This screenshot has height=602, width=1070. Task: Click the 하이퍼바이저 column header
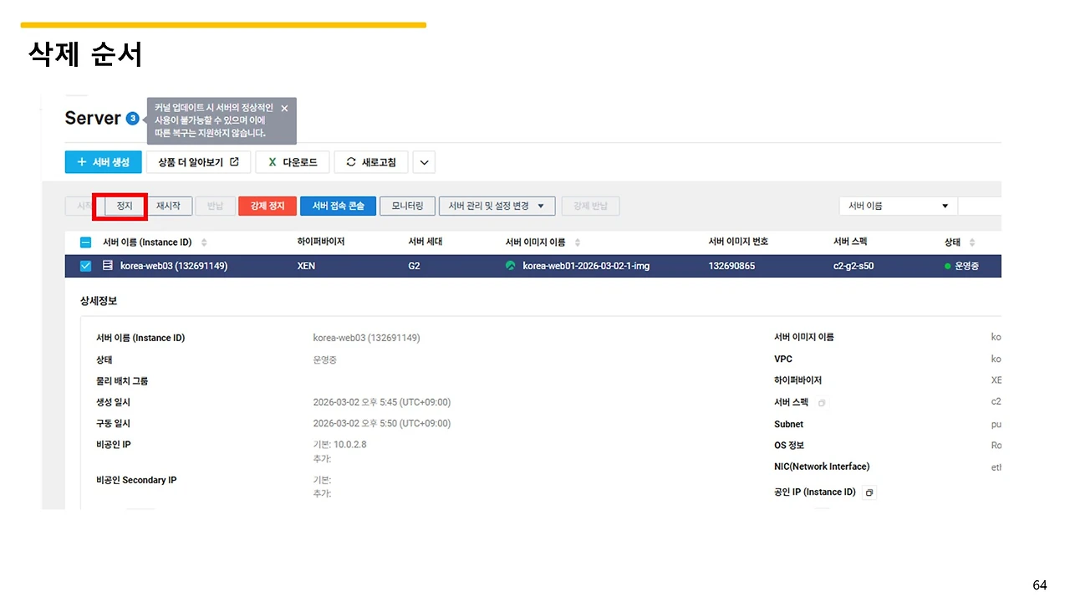[321, 242]
